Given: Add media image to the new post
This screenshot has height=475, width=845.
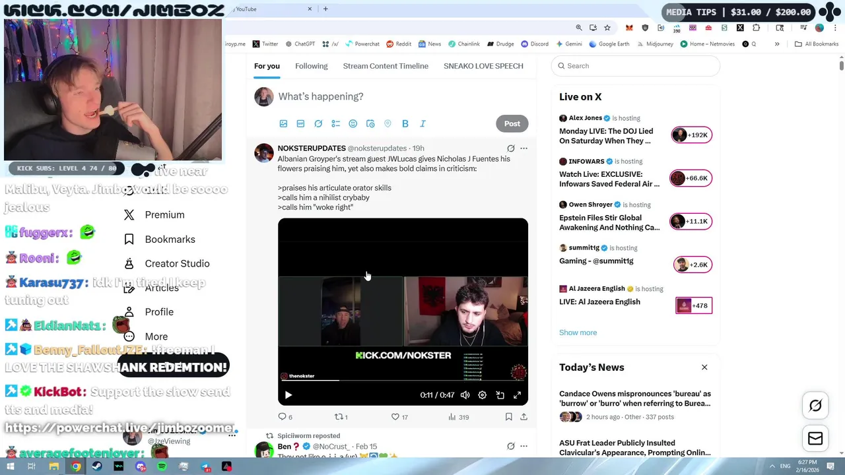Looking at the screenshot, I should pyautogui.click(x=283, y=123).
